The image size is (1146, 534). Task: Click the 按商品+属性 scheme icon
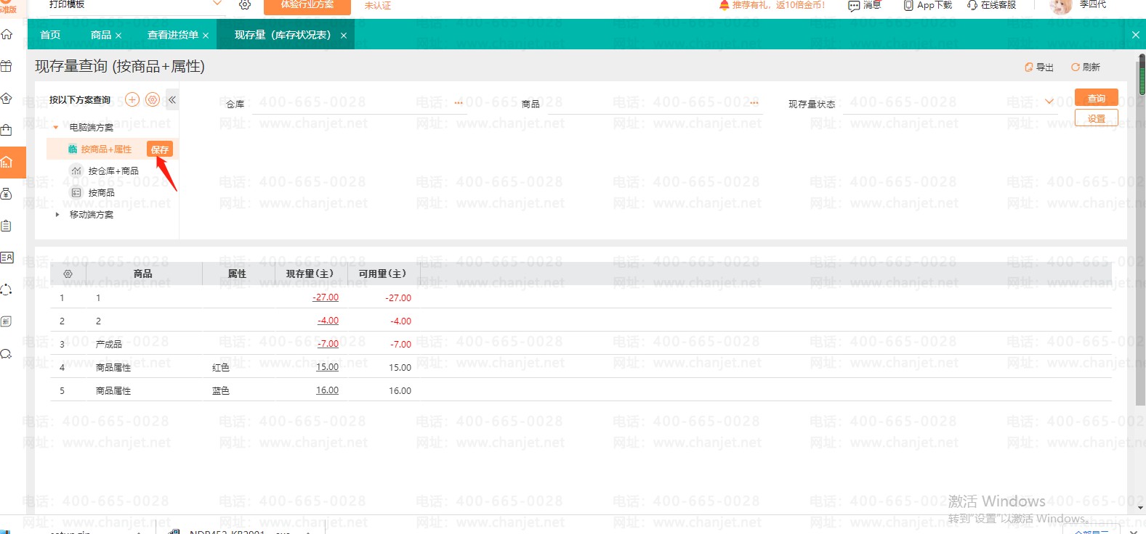[x=73, y=149]
